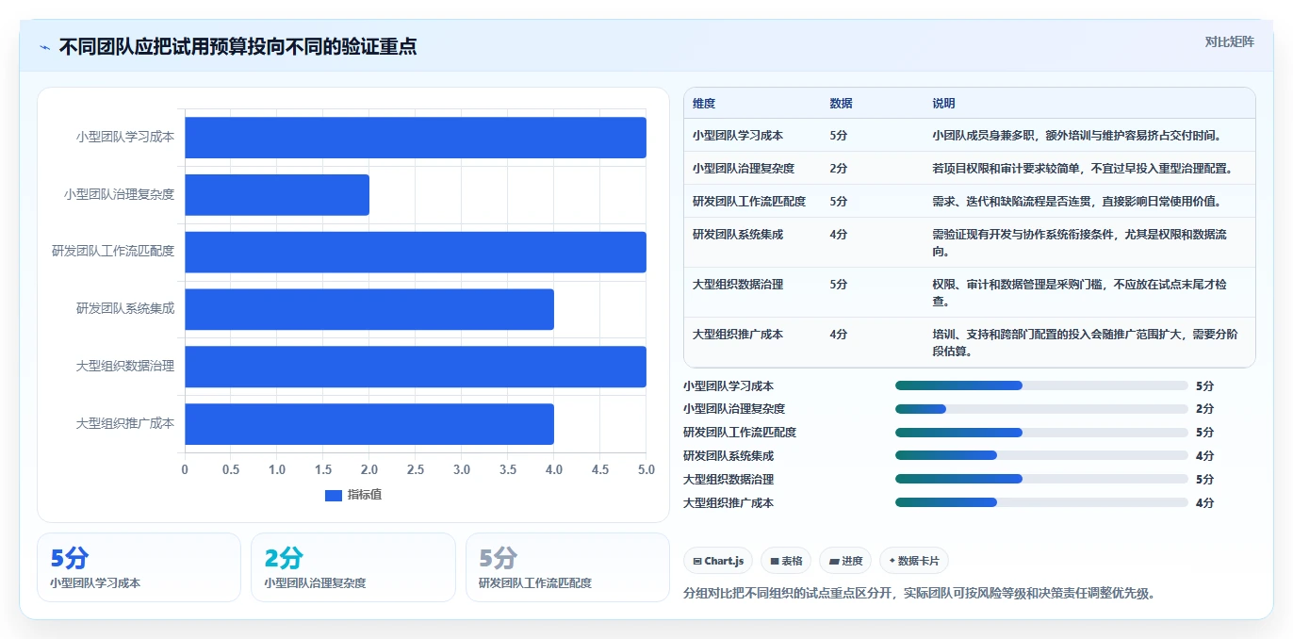Click the 研发团队工作流匹配度 progress bar
The image size is (1293, 639).
(x=1041, y=433)
